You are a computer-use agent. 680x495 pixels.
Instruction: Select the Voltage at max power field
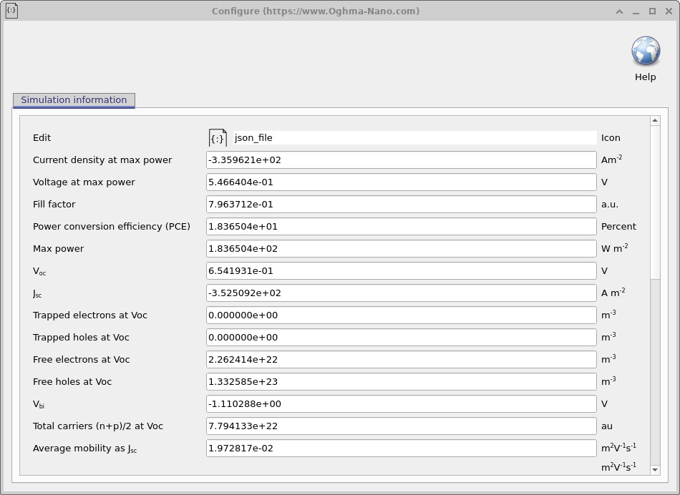click(401, 182)
